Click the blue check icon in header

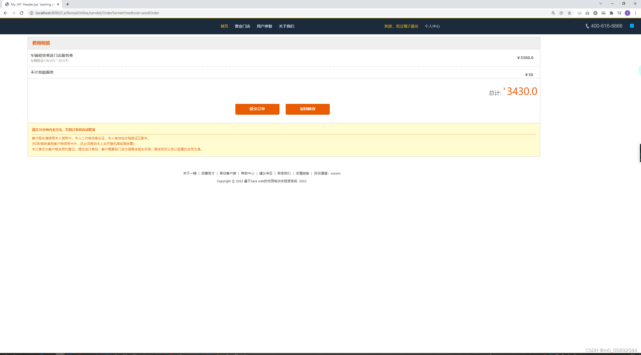tap(632, 26)
